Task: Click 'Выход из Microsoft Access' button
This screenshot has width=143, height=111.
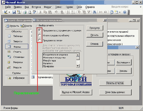Action: 76,92
